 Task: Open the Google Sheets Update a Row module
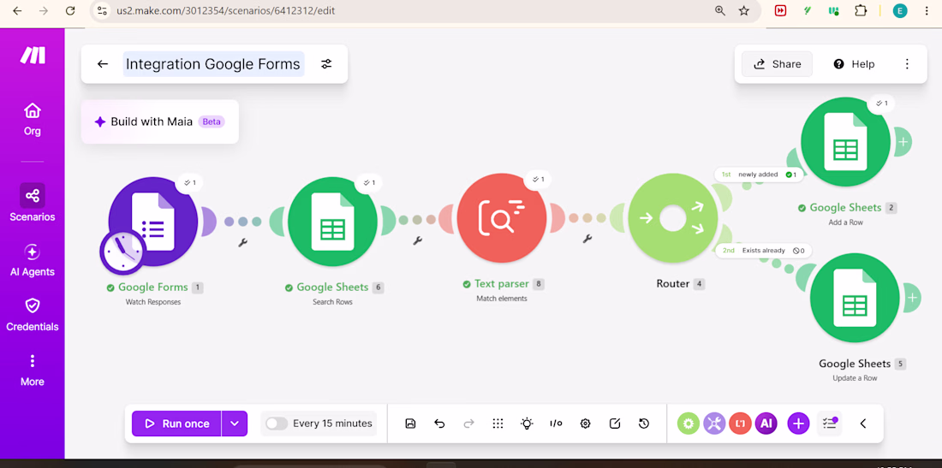click(855, 298)
